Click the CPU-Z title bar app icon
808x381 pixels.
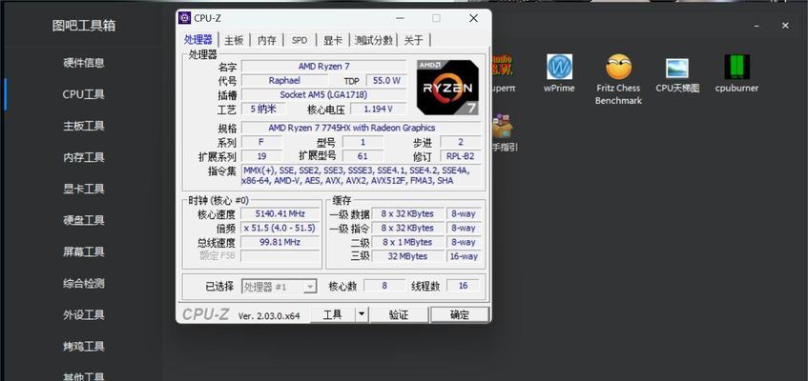(184, 18)
